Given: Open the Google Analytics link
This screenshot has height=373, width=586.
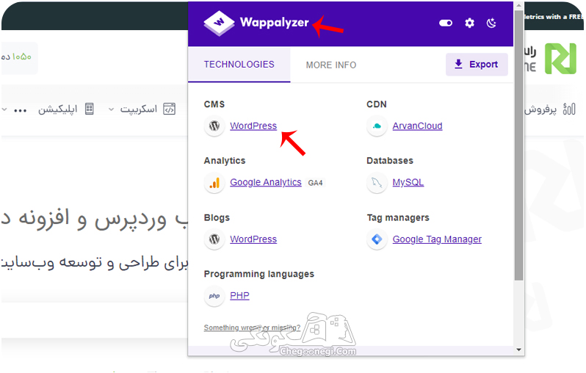Looking at the screenshot, I should [x=266, y=182].
